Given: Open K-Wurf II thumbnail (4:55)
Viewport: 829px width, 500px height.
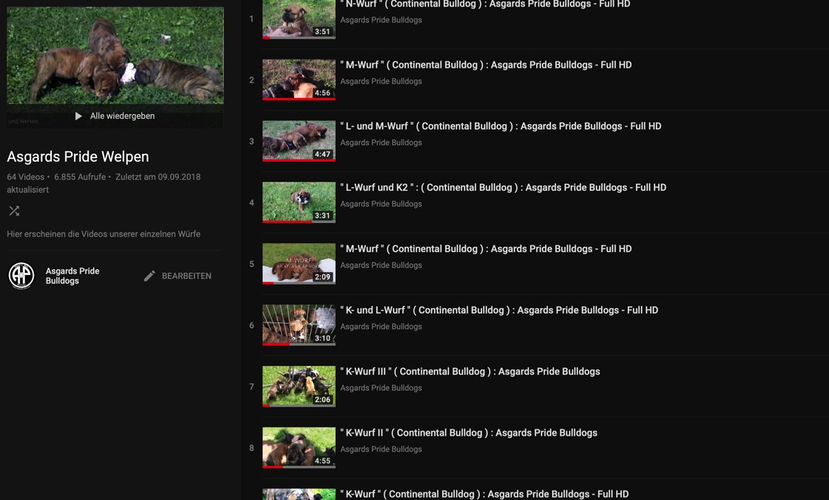Looking at the screenshot, I should pyautogui.click(x=299, y=448).
